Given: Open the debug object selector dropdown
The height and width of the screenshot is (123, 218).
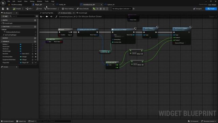Looking at the screenshot, I should pos(122,9).
